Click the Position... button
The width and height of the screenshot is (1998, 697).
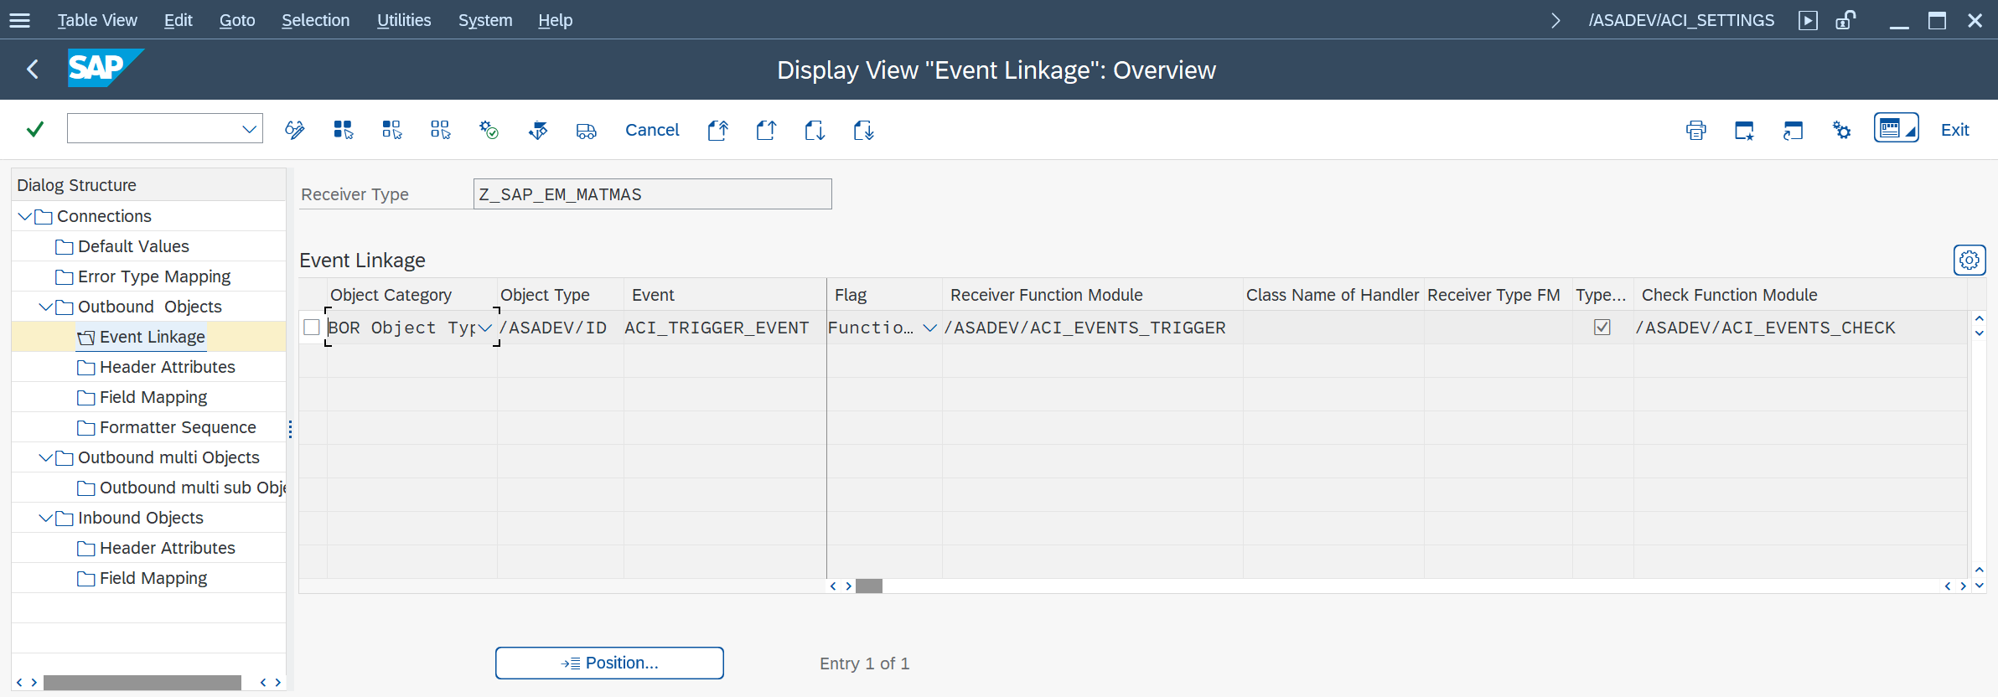(x=609, y=663)
